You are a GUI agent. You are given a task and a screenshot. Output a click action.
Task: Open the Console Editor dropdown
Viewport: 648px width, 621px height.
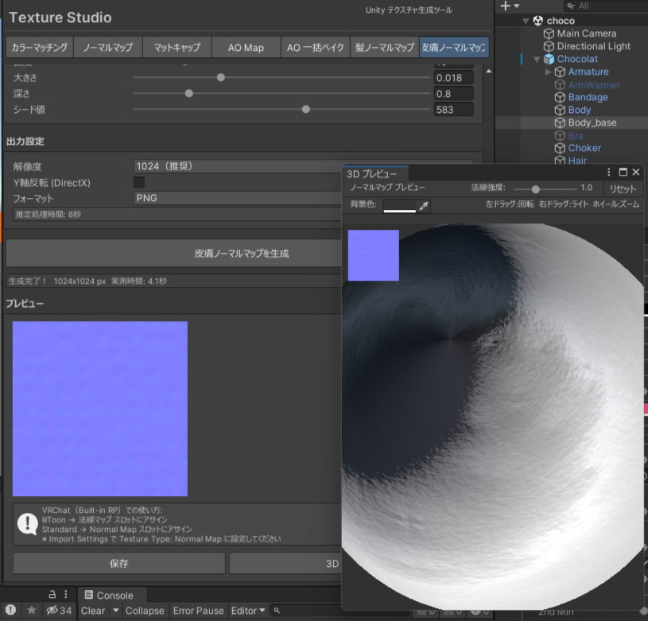click(x=248, y=610)
